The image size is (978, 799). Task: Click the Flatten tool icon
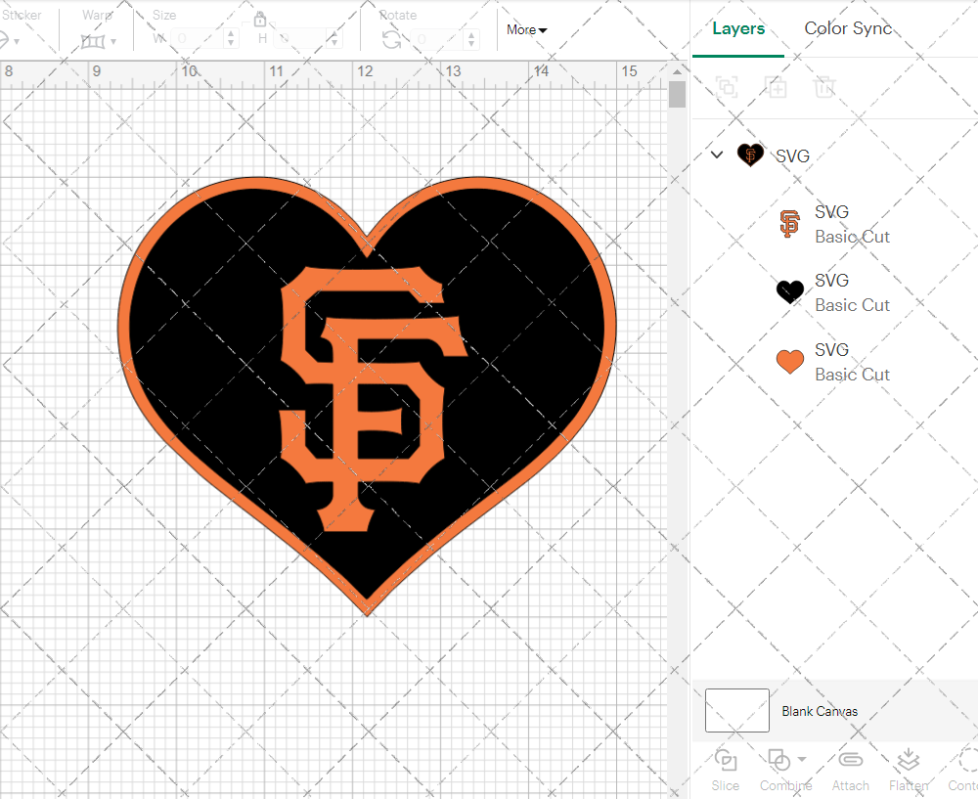pos(908,761)
